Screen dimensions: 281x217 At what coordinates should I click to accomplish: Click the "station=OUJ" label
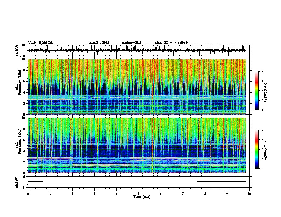pos(131,43)
